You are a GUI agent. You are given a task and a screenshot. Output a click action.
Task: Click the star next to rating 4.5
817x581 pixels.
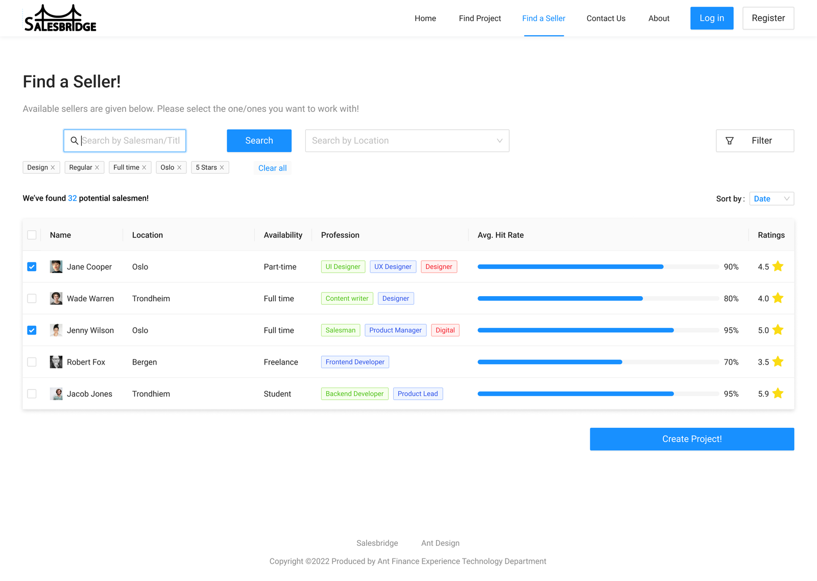[778, 266]
